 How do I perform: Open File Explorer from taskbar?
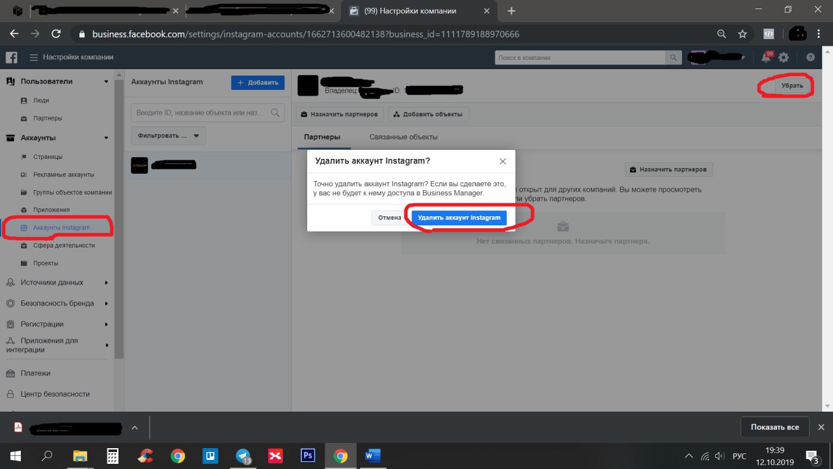pyautogui.click(x=79, y=455)
